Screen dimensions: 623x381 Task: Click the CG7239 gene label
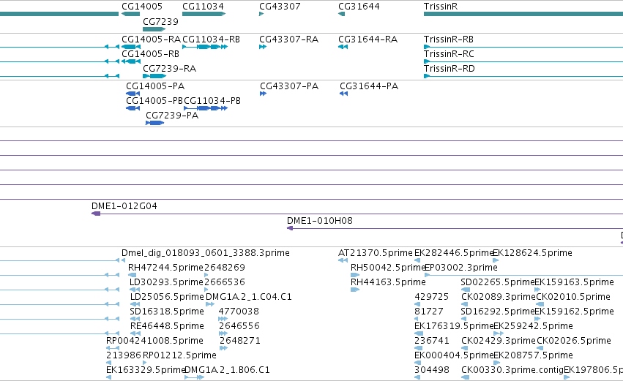[x=160, y=21]
